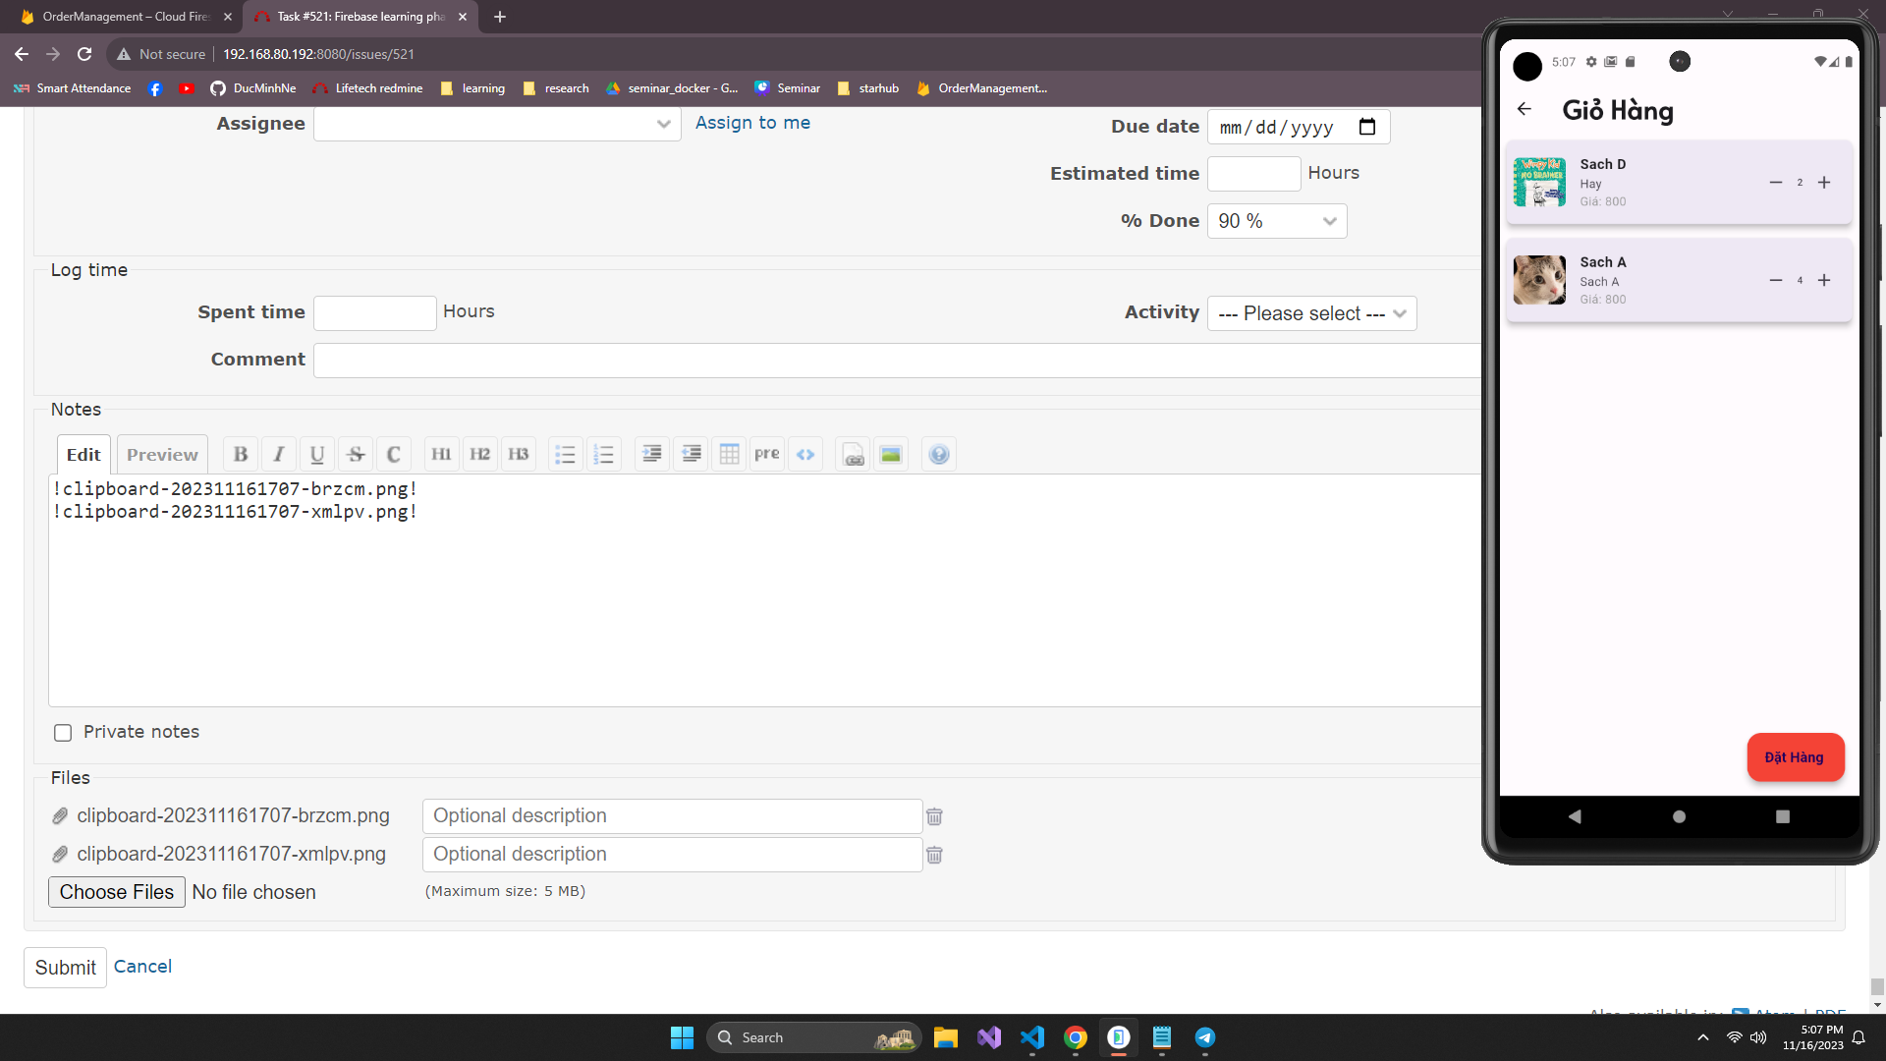Increase the quantity of Sach D
The width and height of the screenshot is (1886, 1061).
point(1824,183)
